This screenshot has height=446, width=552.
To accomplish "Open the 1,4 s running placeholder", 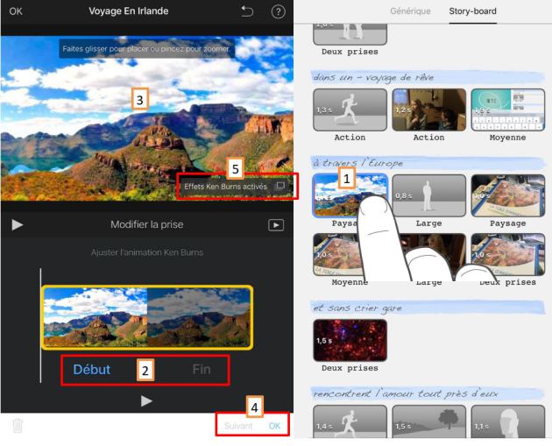I will pos(350,421).
